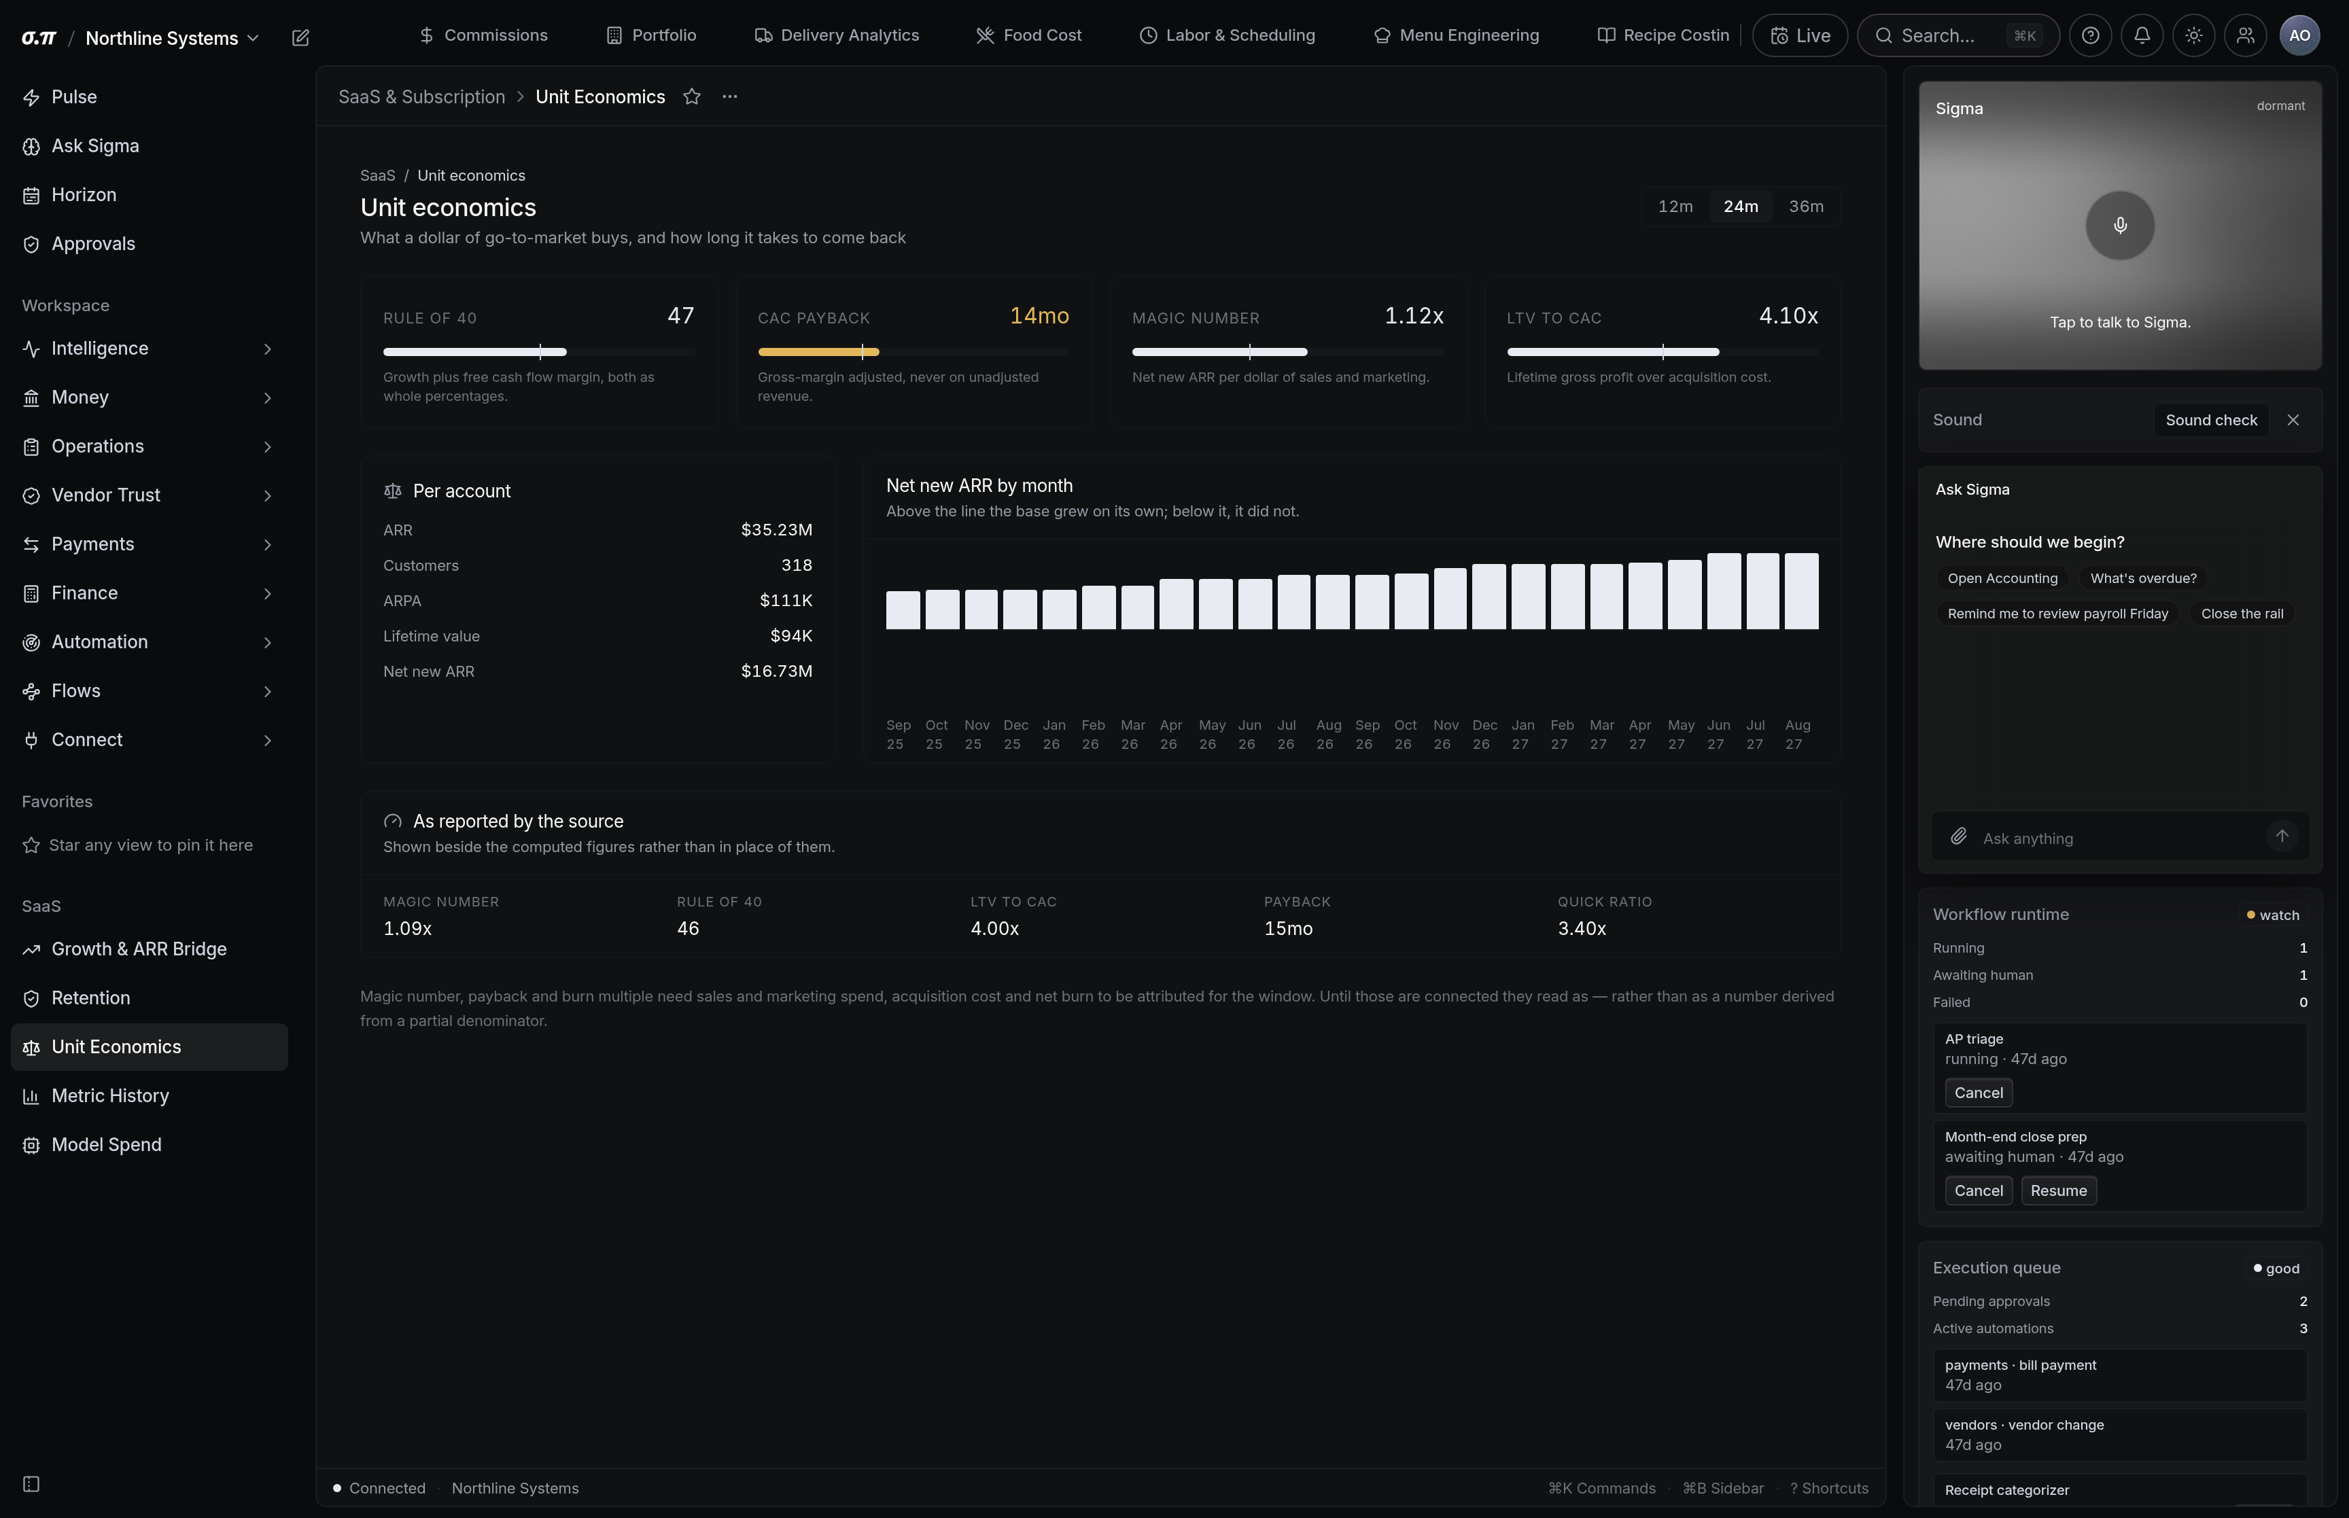Viewport: 2349px width, 1518px height.
Task: Open Pulse from the sidebar
Action: [x=150, y=96]
